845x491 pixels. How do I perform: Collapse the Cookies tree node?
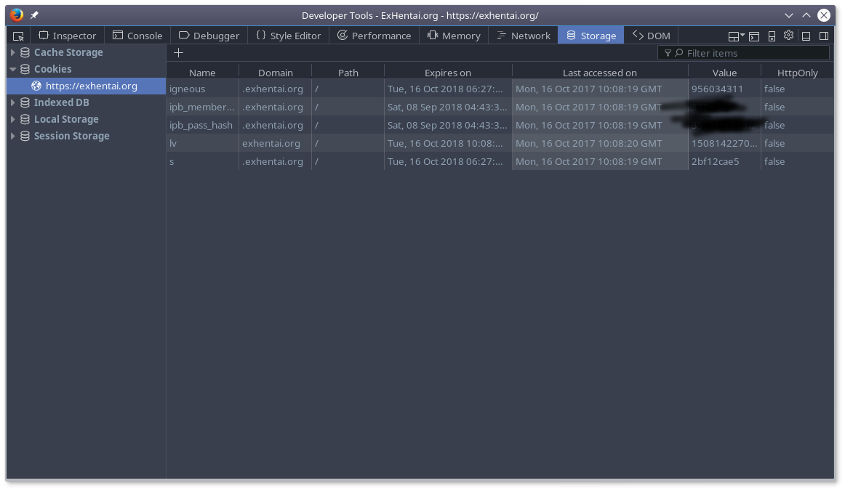(x=13, y=69)
